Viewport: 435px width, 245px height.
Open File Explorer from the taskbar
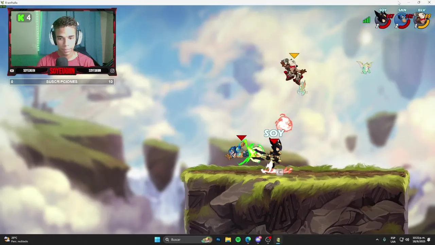pyautogui.click(x=228, y=240)
